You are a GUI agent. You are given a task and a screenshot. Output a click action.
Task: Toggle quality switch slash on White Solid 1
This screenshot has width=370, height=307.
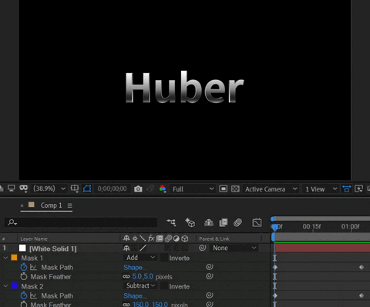143,248
